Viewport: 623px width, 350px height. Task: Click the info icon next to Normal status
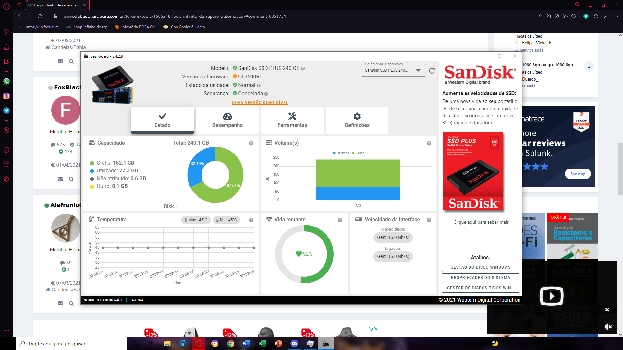pyautogui.click(x=259, y=86)
